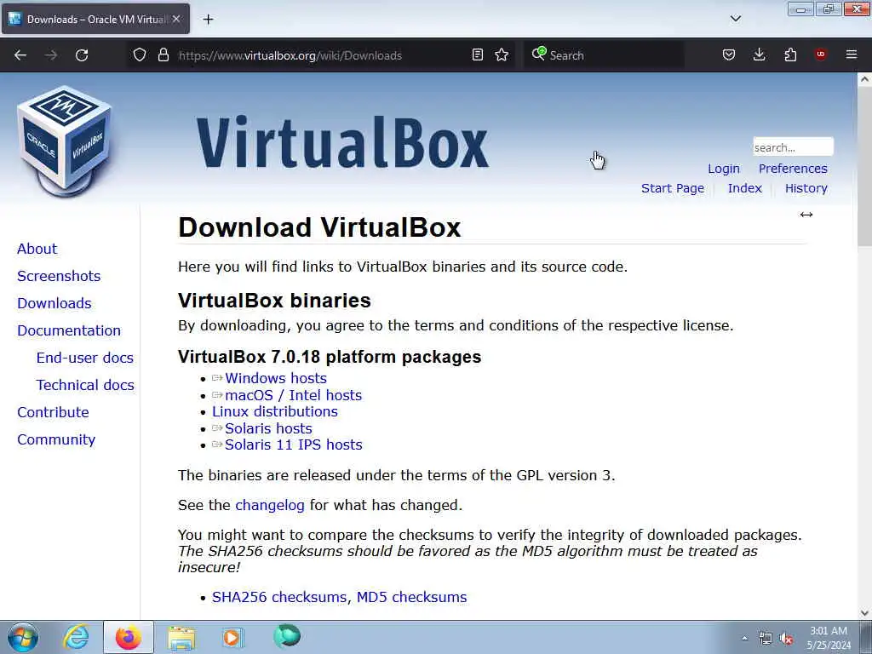872x654 pixels.
Task: View site security via the padlock icon
Action: click(163, 55)
